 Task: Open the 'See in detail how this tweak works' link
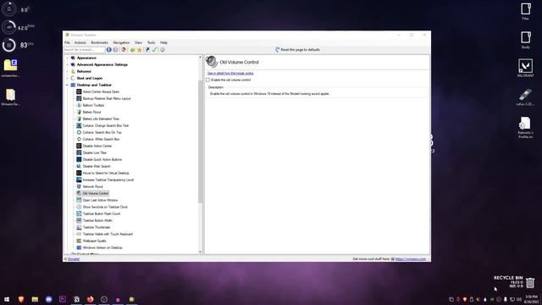(x=230, y=74)
